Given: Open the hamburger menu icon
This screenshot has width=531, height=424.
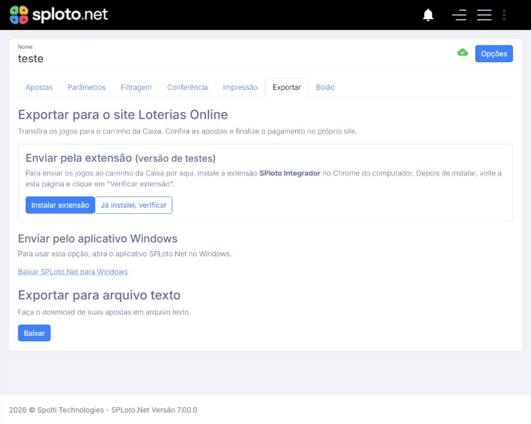Looking at the screenshot, I should click(x=484, y=15).
